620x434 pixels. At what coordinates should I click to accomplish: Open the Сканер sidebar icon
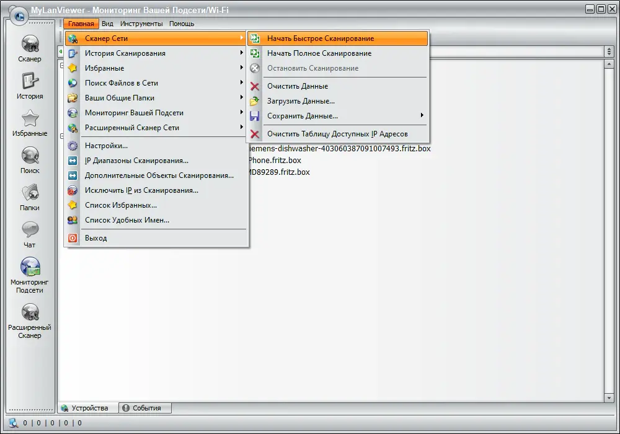click(30, 44)
